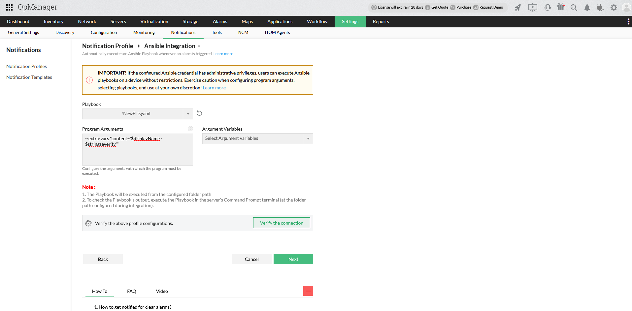Open the Configuration settings tab

(x=104, y=32)
